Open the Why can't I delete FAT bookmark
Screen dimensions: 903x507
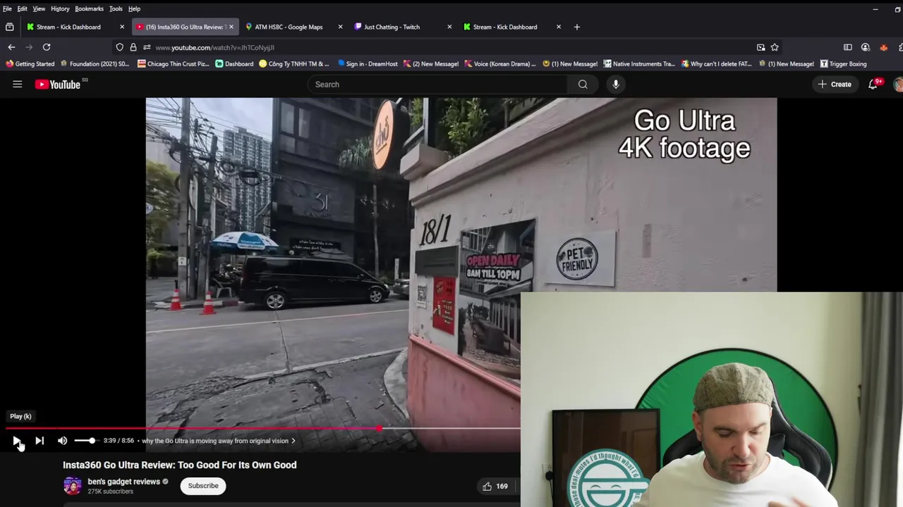tap(716, 64)
